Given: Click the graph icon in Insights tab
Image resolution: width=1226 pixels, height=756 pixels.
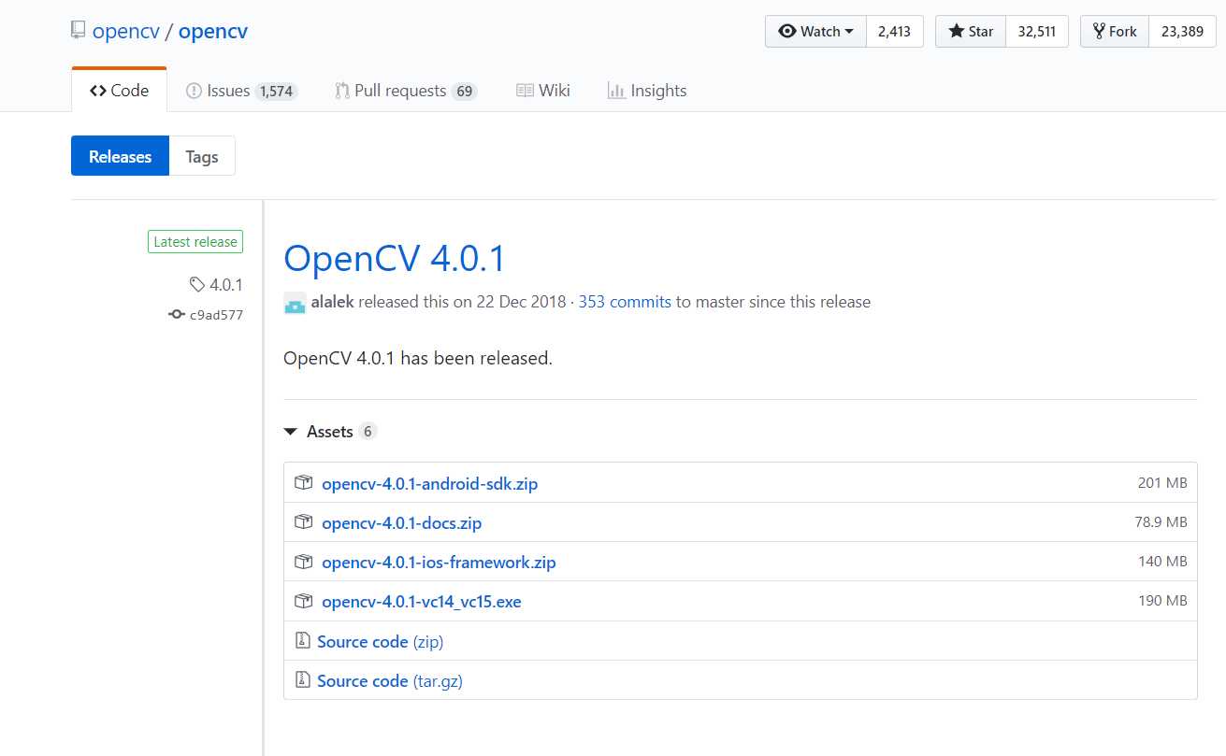Looking at the screenshot, I should [x=616, y=91].
